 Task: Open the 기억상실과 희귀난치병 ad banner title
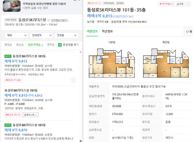point(44,4)
